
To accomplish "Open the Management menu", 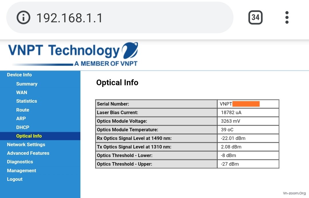I will 21,171.
